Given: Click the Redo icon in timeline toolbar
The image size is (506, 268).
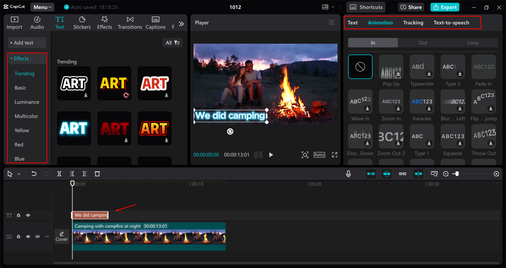Looking at the screenshot, I should coord(47,174).
